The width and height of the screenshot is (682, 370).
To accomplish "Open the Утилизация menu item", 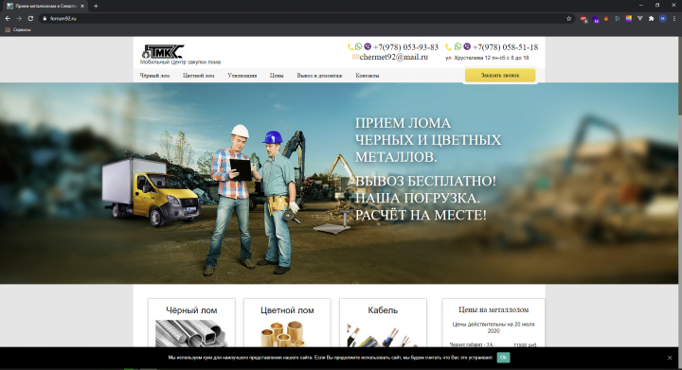I will point(242,76).
